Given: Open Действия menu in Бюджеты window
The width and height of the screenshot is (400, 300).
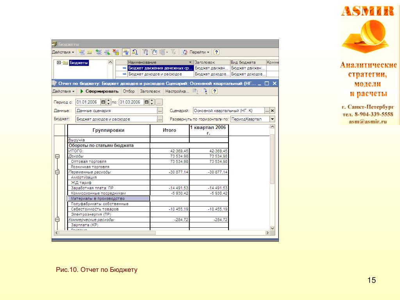Looking at the screenshot, I should coord(63,52).
